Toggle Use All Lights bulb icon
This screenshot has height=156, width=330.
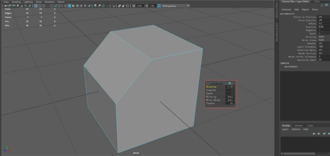[85, 6]
